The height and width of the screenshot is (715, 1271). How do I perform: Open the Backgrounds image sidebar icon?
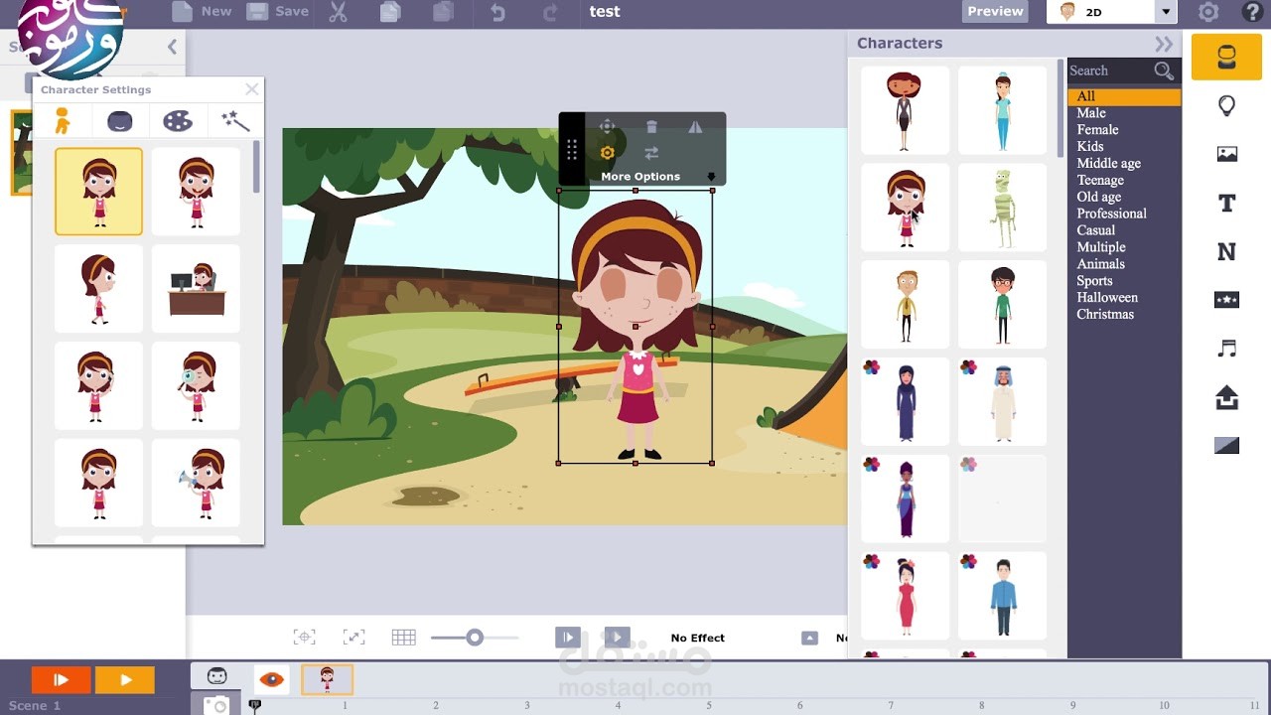pyautogui.click(x=1226, y=154)
